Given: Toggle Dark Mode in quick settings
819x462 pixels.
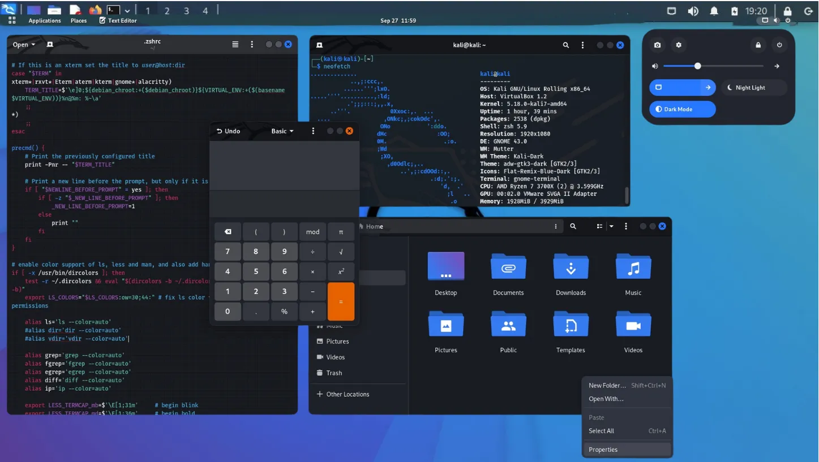Looking at the screenshot, I should coord(682,109).
